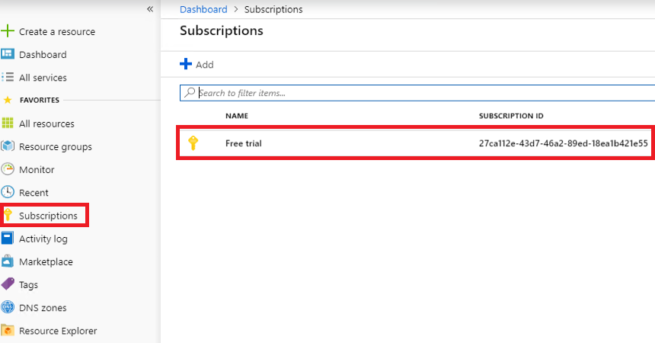This screenshot has width=655, height=343.
Task: Open Resource groups cube icon
Action: pyautogui.click(x=8, y=146)
